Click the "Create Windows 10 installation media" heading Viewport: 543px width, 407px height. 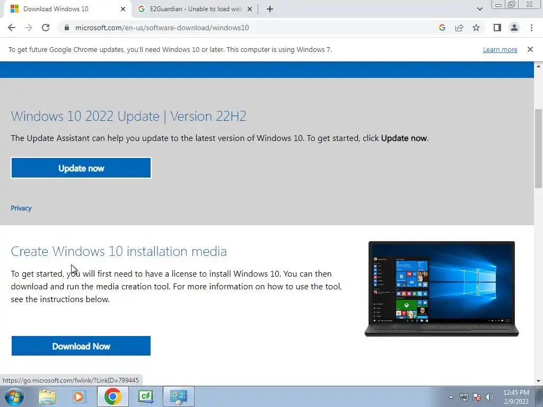tap(119, 251)
